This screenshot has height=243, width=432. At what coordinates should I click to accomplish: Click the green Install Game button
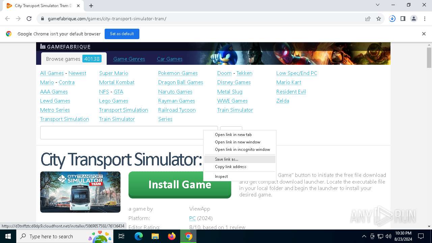coord(180,185)
